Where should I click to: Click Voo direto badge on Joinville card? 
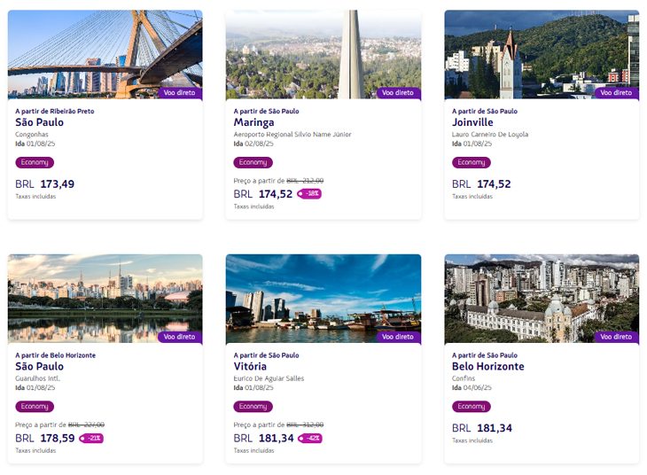pyautogui.click(x=617, y=93)
